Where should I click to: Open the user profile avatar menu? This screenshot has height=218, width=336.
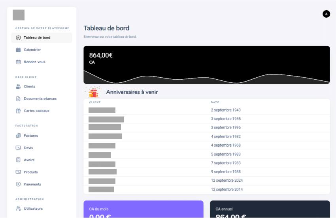click(326, 14)
